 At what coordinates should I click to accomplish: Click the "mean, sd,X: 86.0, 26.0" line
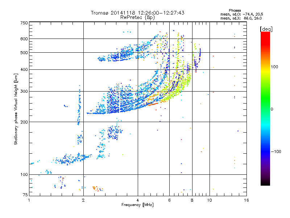tap(241, 18)
